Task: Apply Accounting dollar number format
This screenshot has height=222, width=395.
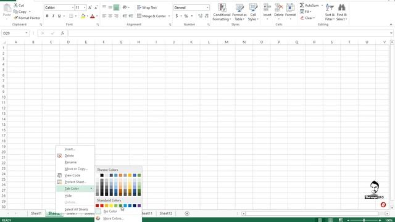Action: [x=177, y=16]
